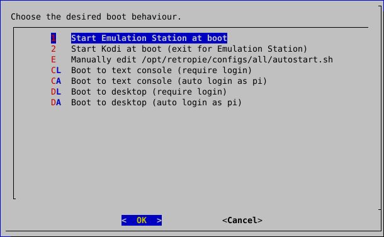The width and height of the screenshot is (384, 237).
Task: Click the 'Choose the desired boot behaviour.' prompt
Action: coord(96,16)
